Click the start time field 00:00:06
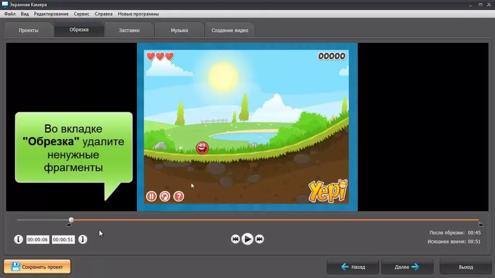 click(x=38, y=239)
